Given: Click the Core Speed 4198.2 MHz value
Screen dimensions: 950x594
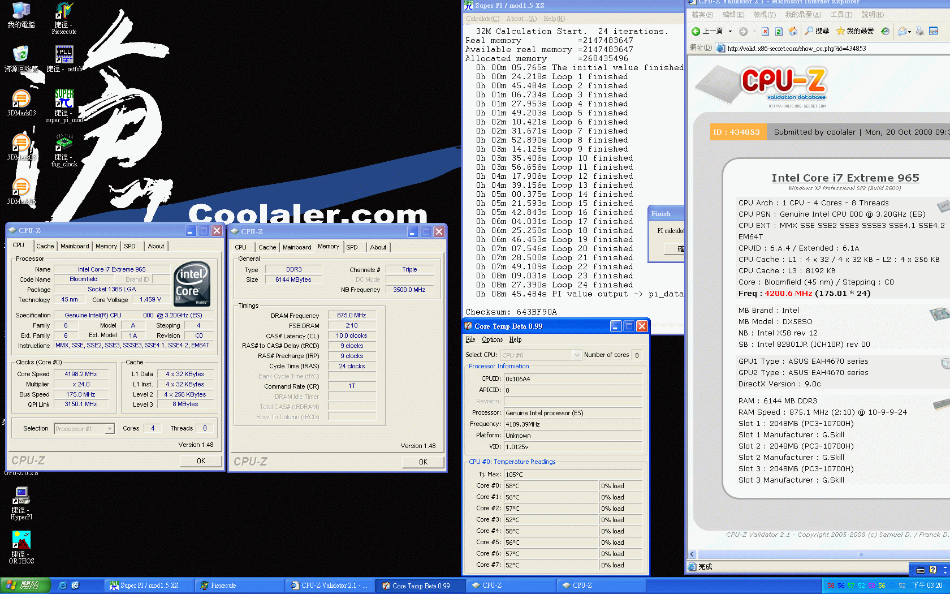Looking at the screenshot, I should (x=80, y=374).
